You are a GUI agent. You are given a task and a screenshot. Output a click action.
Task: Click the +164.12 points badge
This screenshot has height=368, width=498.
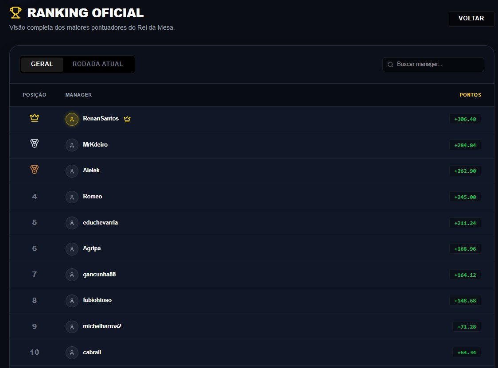pyautogui.click(x=465, y=275)
